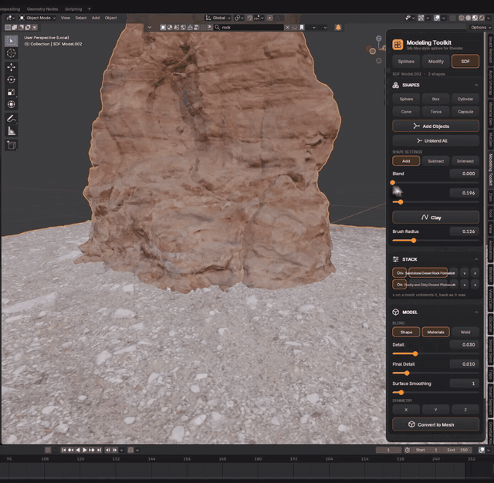Open the snapping options dropdown
The height and width of the screenshot is (483, 494).
coord(259,18)
